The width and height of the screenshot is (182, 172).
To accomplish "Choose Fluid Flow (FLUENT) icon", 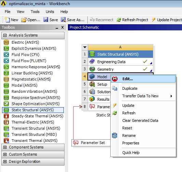I will [x=6, y=61].
